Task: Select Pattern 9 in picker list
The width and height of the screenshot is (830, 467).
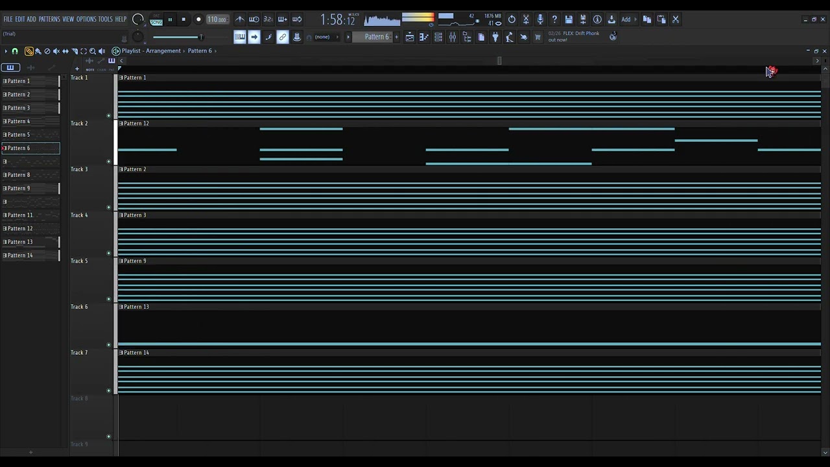Action: 30,188
